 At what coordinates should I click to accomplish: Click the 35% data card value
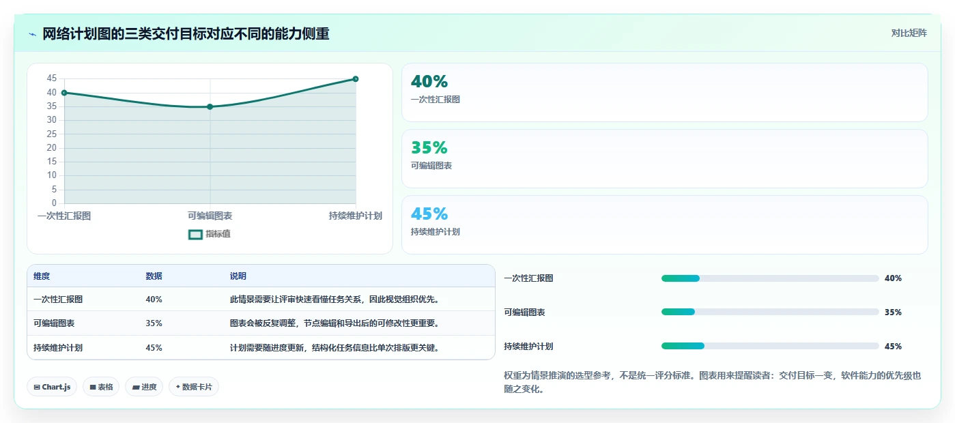429,148
